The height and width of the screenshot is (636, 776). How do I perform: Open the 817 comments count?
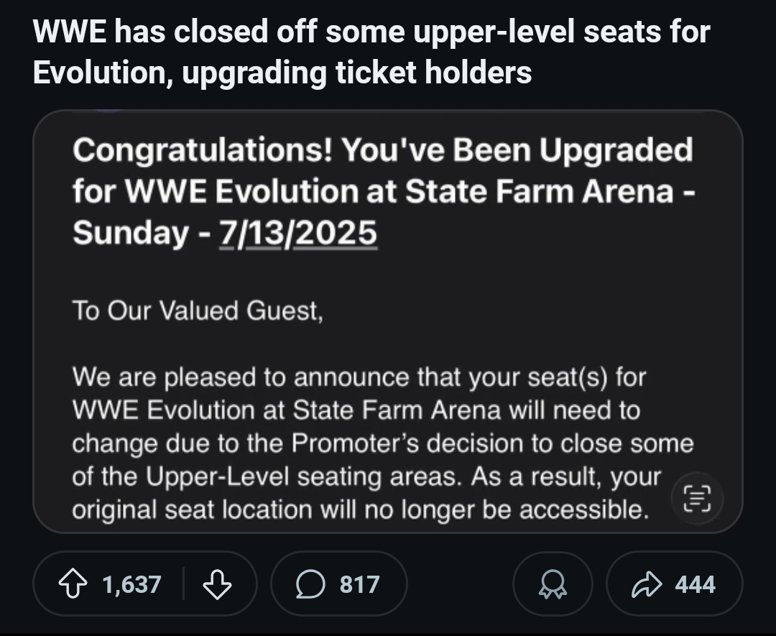[360, 584]
